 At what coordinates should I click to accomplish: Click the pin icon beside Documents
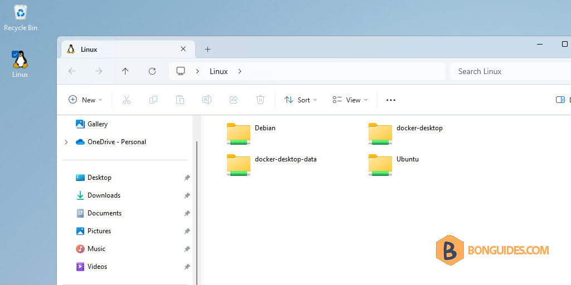pos(187,213)
